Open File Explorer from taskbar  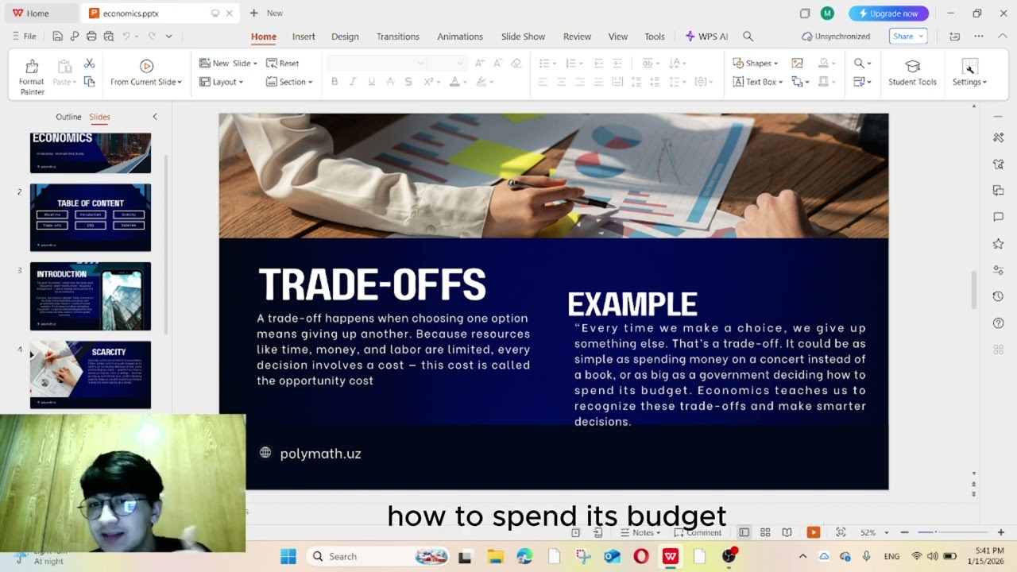tap(495, 556)
